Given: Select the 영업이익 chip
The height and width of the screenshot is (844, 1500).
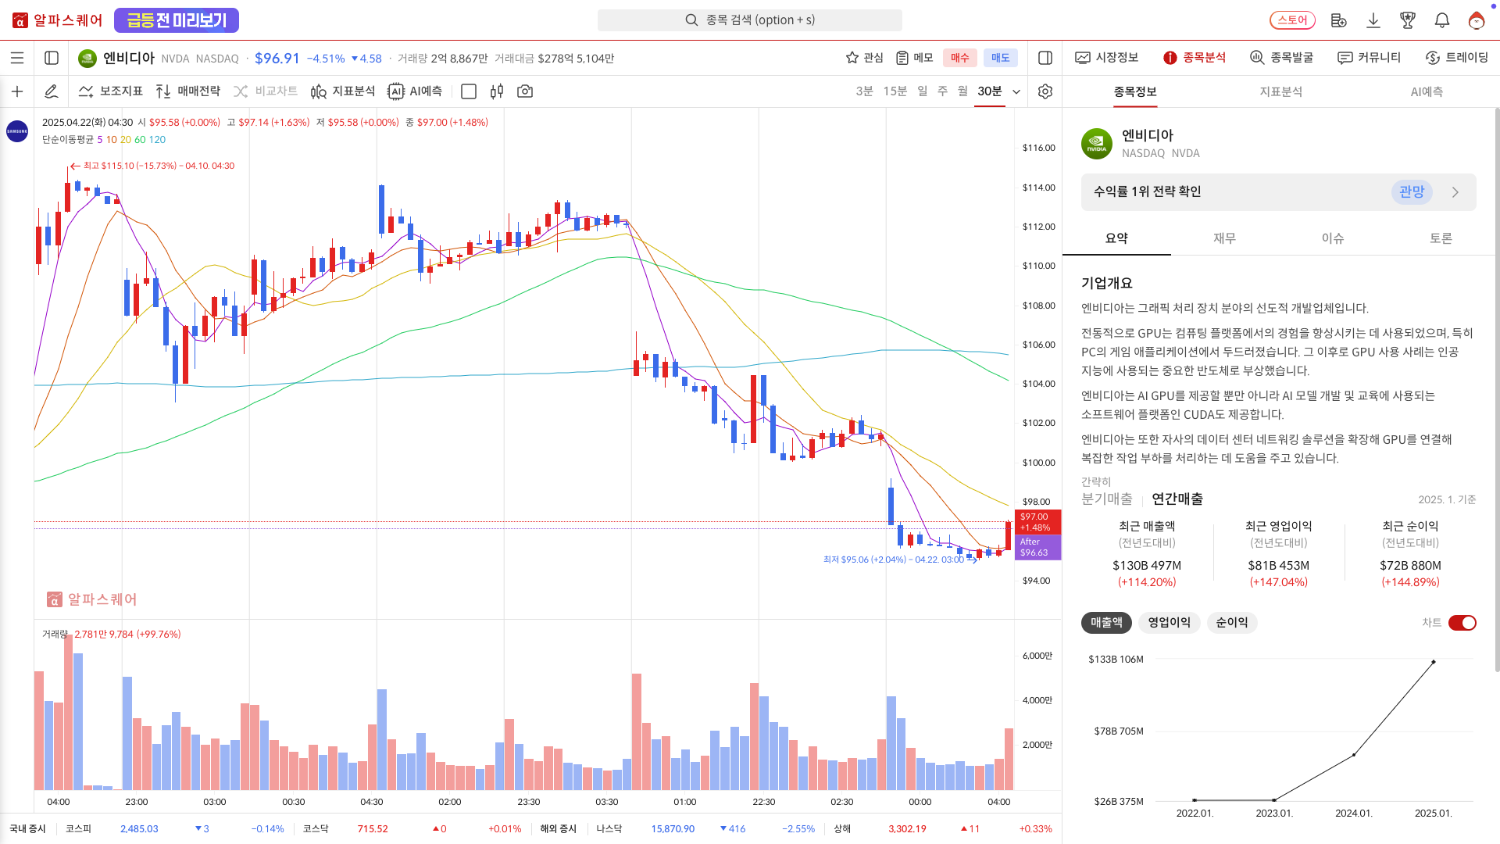Looking at the screenshot, I should tap(1170, 623).
